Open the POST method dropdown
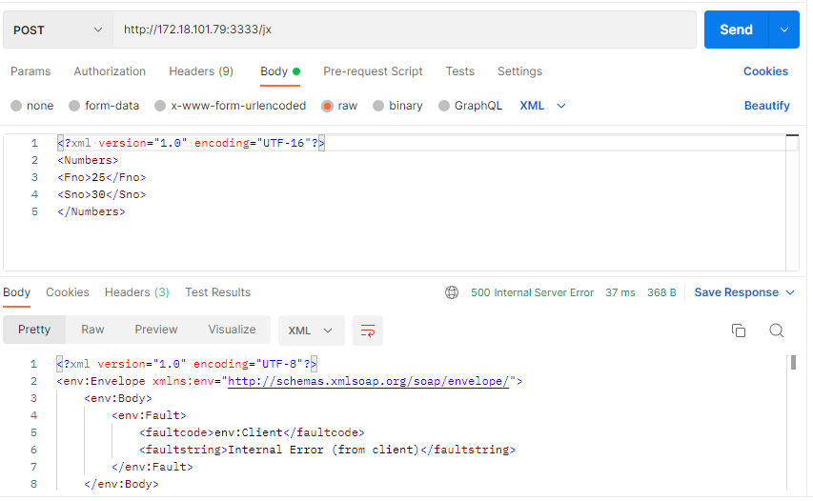 (58, 30)
